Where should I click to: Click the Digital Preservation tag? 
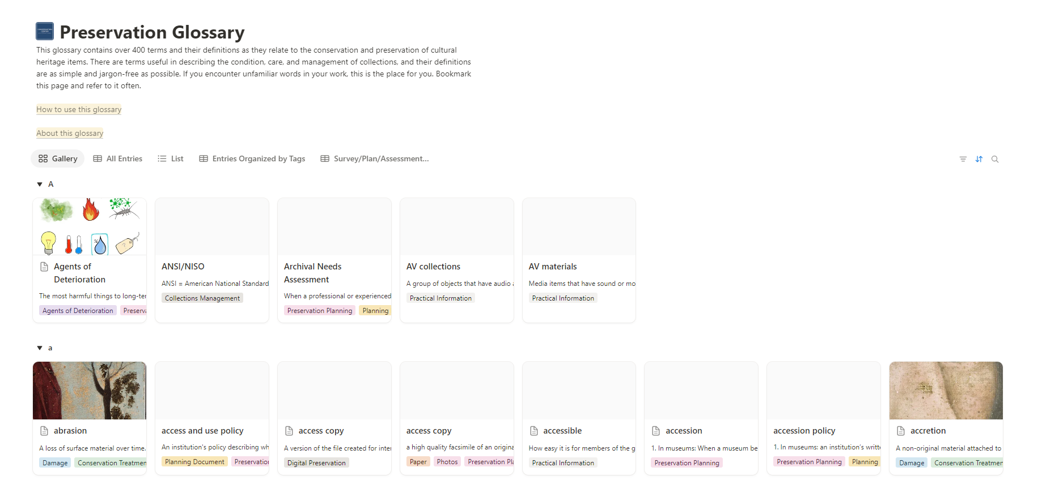(316, 463)
